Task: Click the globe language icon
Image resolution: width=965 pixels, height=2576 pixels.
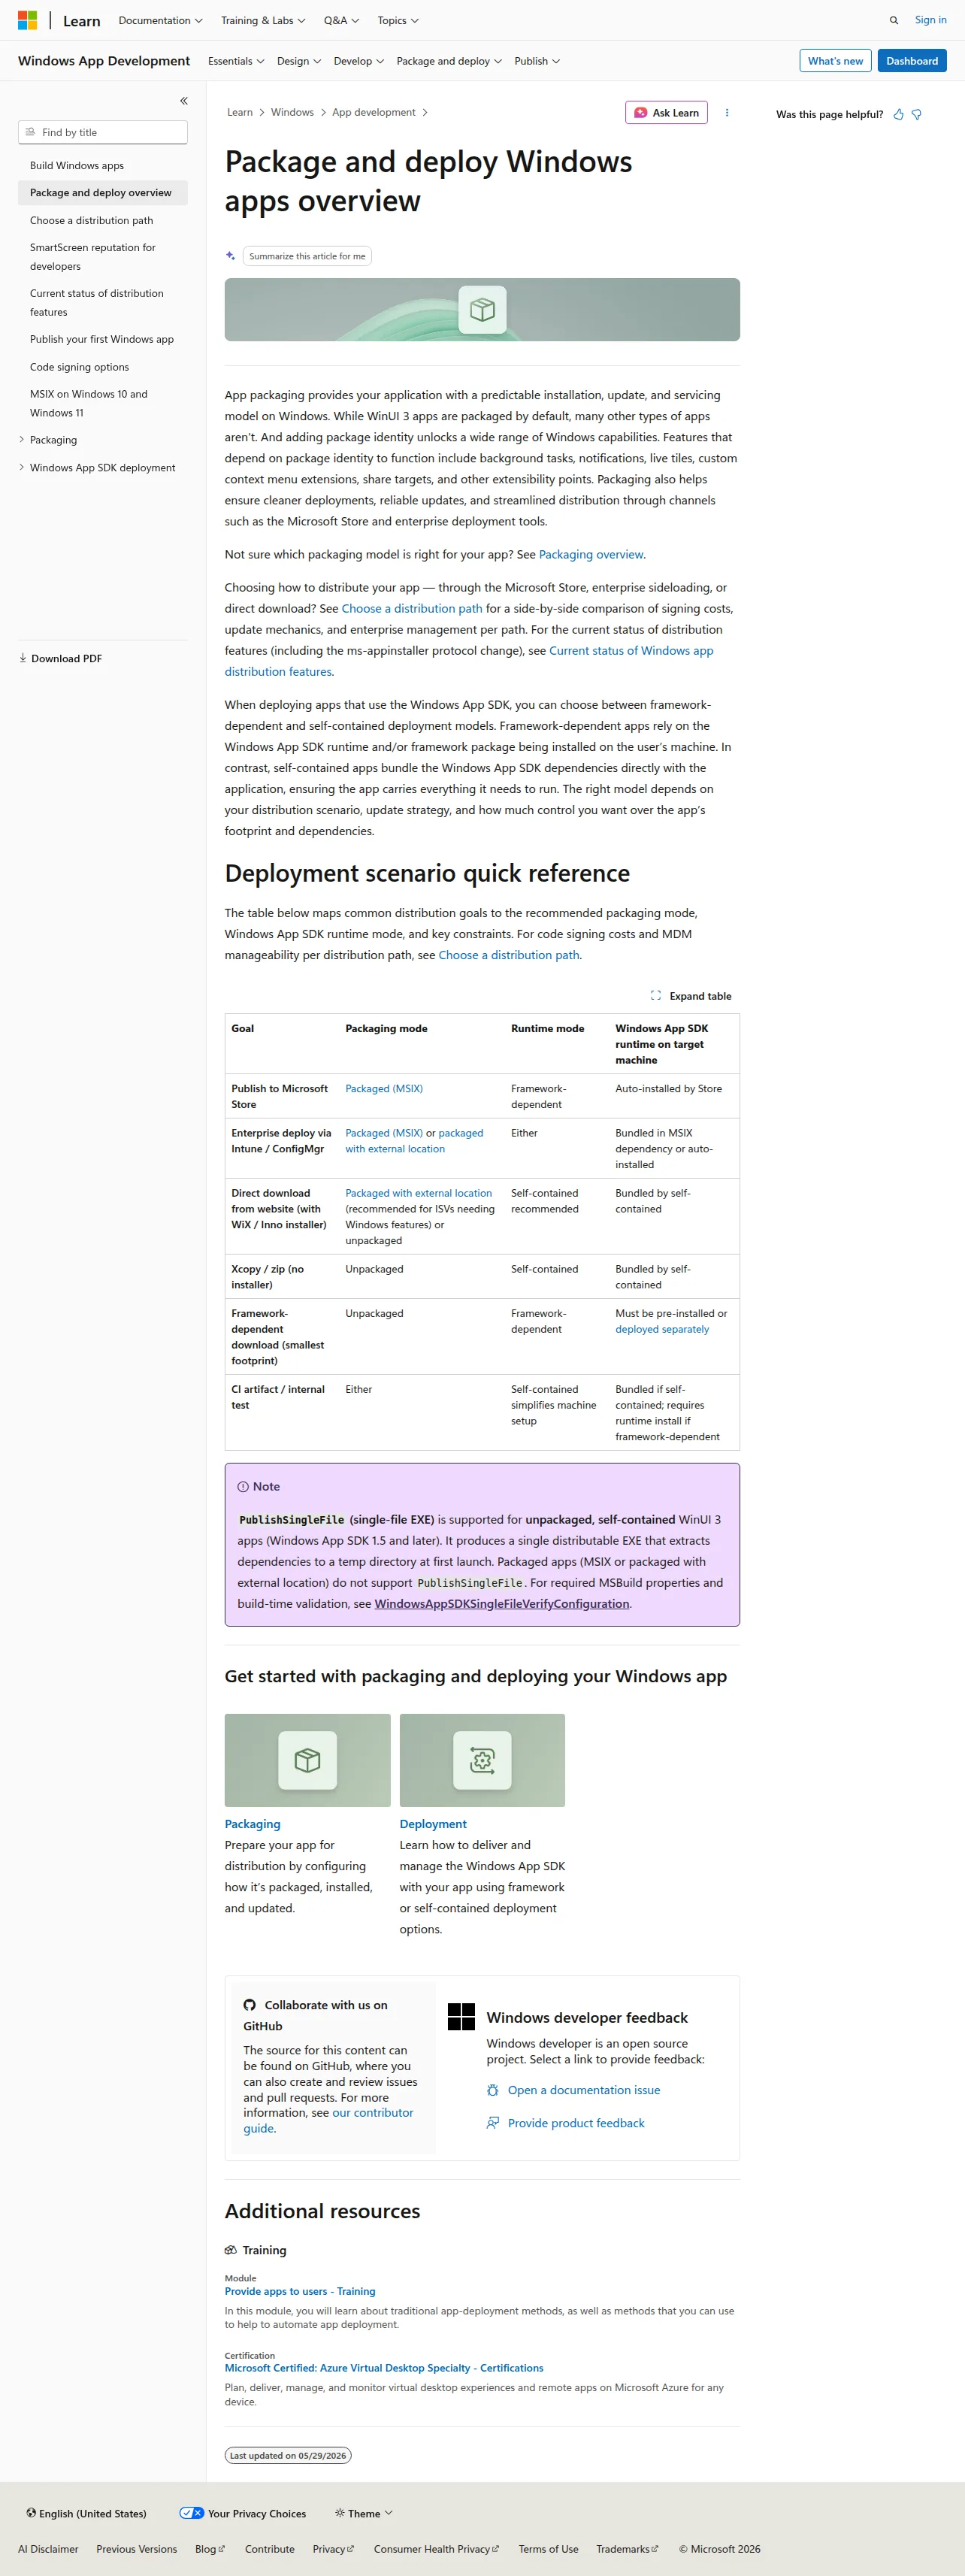Action: pos(31,2513)
